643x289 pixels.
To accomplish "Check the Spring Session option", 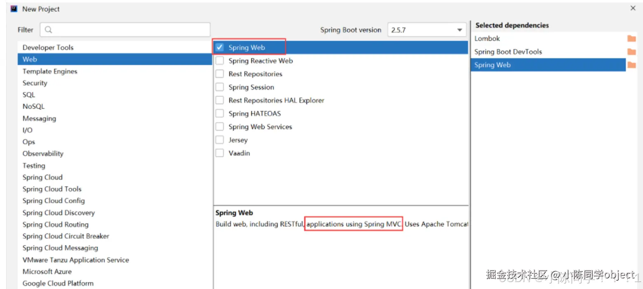I will tap(220, 87).
